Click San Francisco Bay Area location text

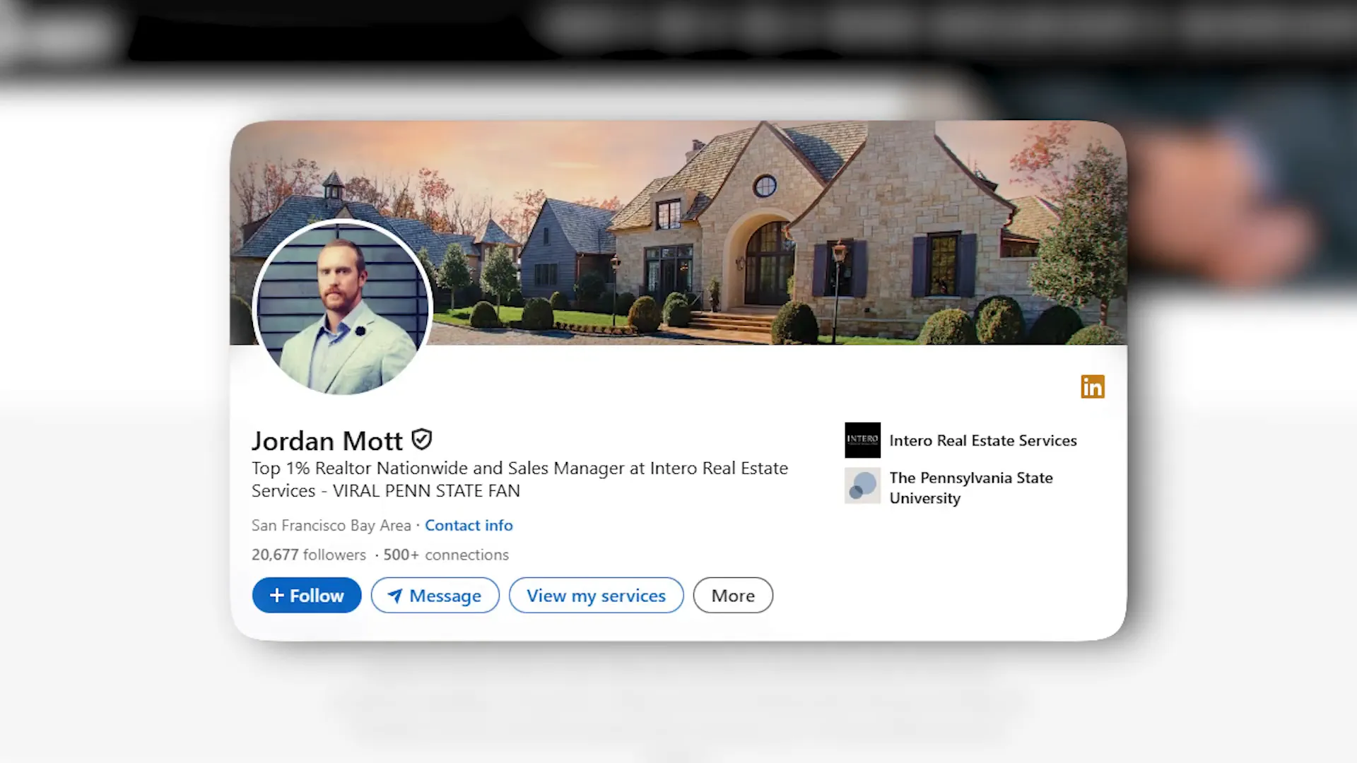point(331,524)
